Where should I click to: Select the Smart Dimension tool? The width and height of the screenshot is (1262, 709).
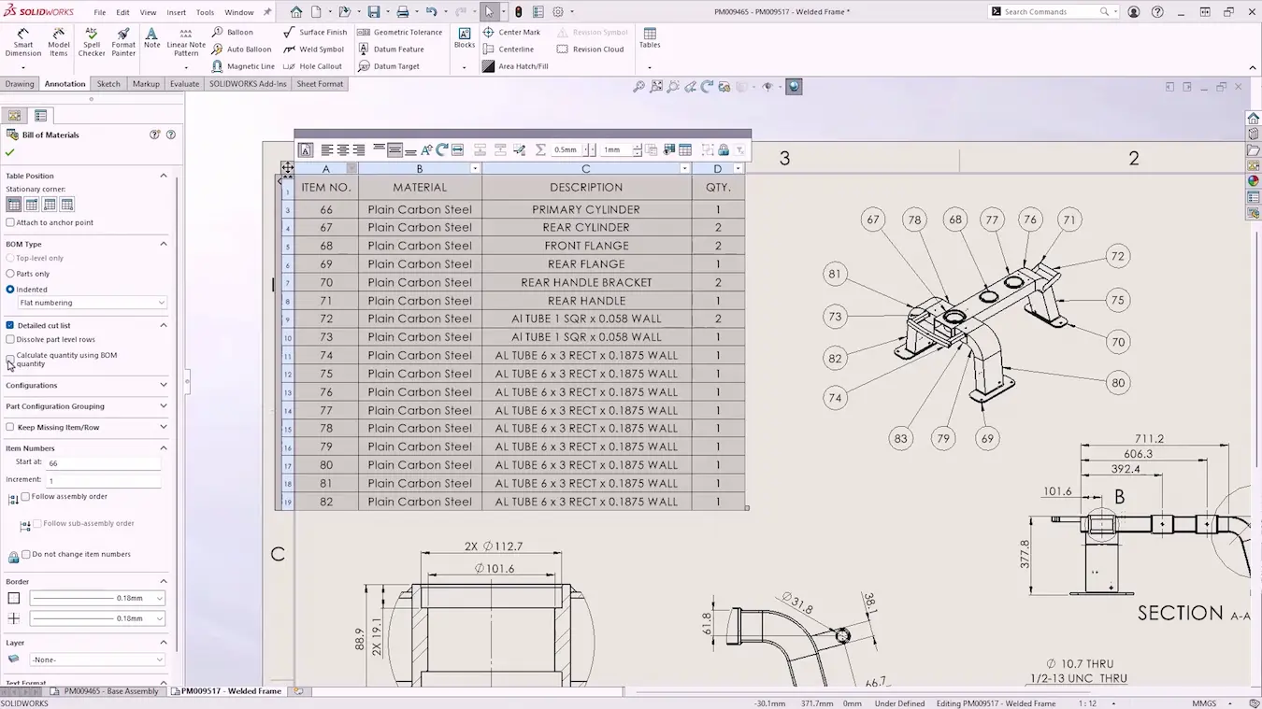(22, 41)
